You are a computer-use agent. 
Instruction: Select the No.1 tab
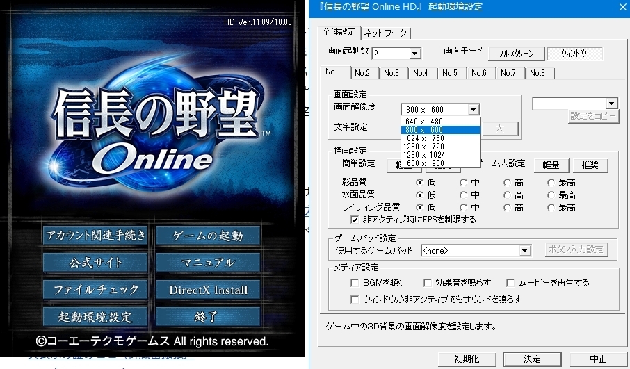[333, 72]
